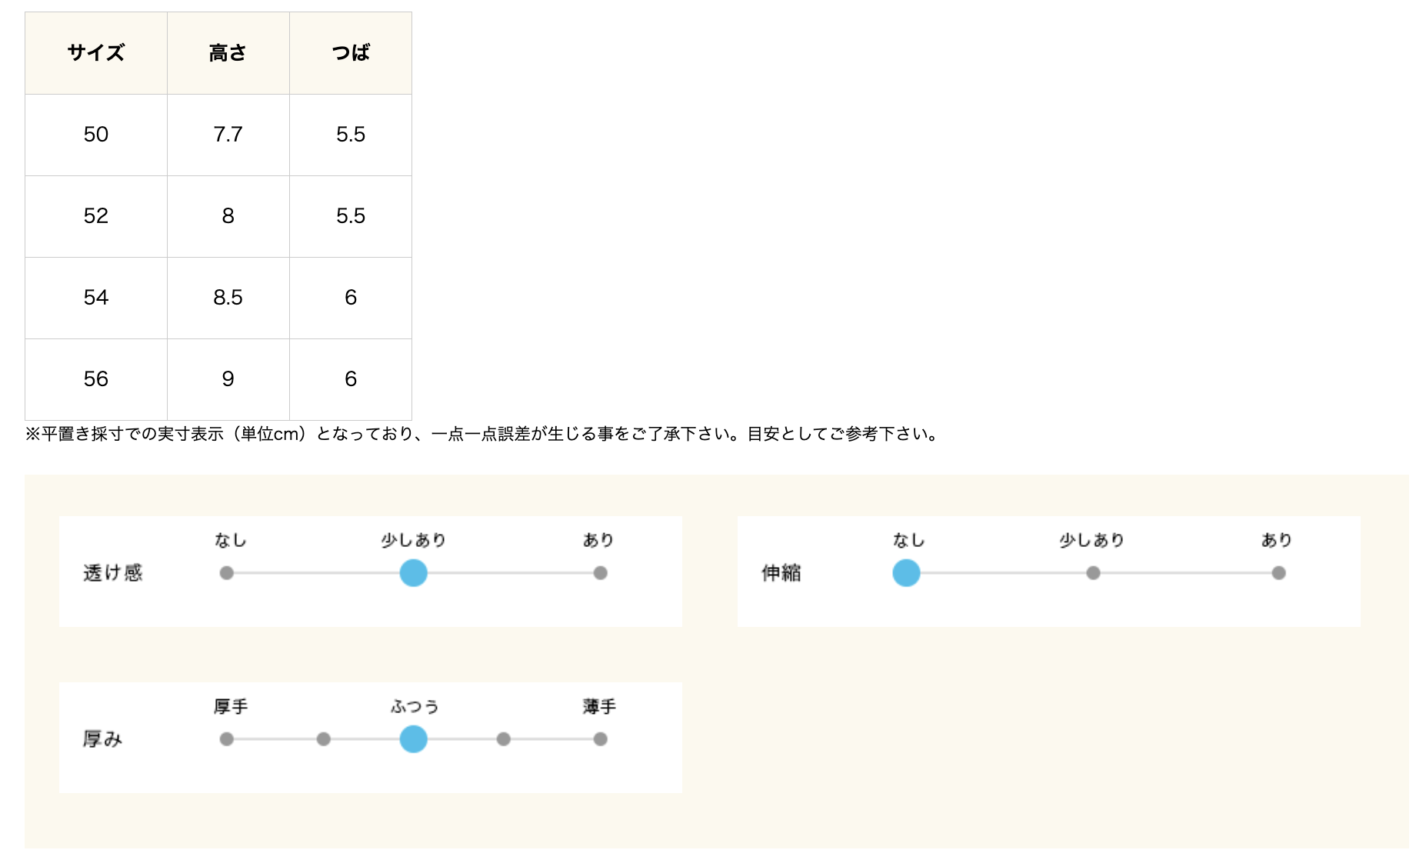Viewport: 1426px width, 860px height.
Task: Click the あり dot on 伸縮 scale
Action: click(x=1278, y=573)
